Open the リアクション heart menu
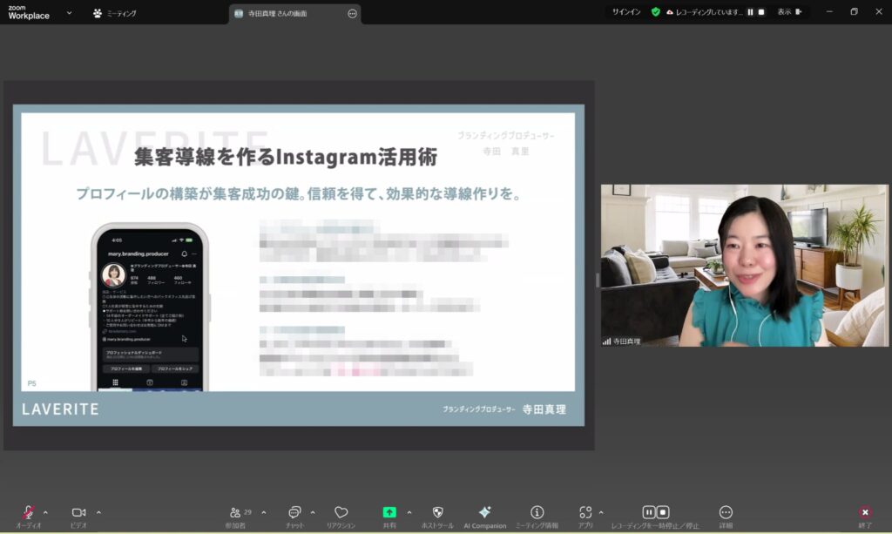The width and height of the screenshot is (892, 534). pos(341,517)
